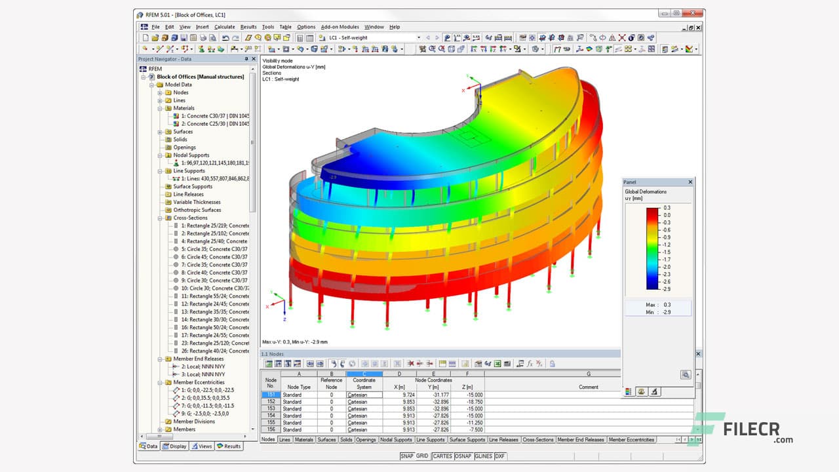The width and height of the screenshot is (839, 472).
Task: Click the Calculate icon near load case dropdown
Action: [446, 38]
